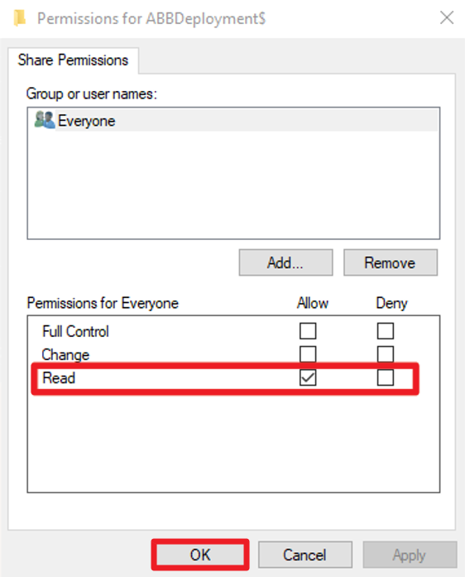
Task: Close the Permissions dialog with the X
Action: pos(447,17)
